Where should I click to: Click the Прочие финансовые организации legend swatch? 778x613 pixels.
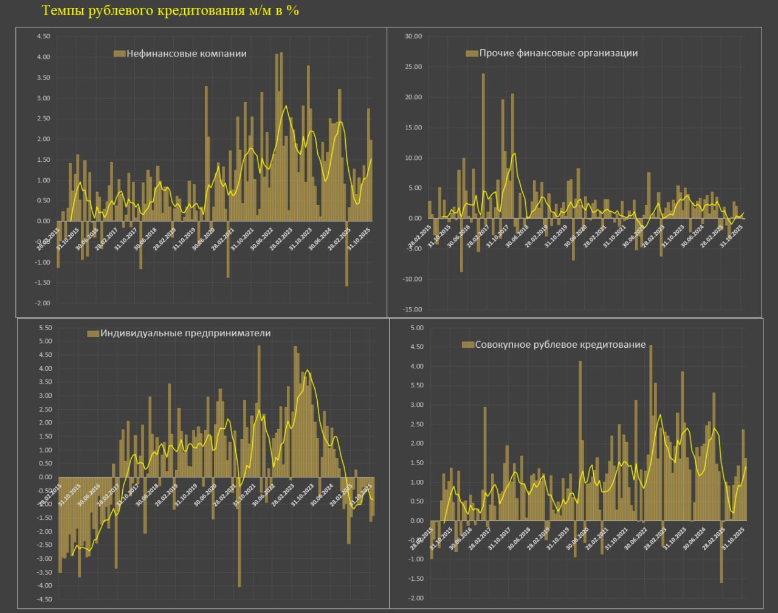[472, 54]
